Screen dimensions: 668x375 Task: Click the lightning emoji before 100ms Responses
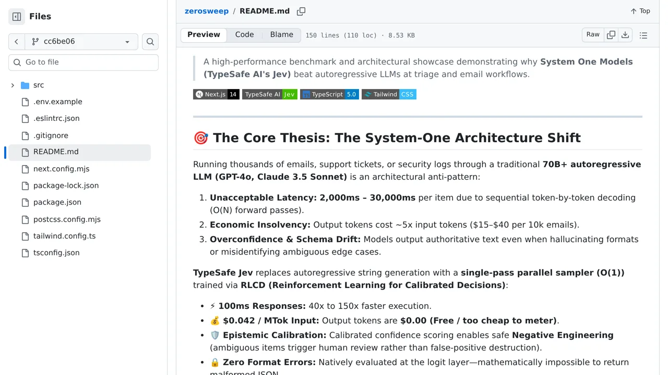point(213,306)
